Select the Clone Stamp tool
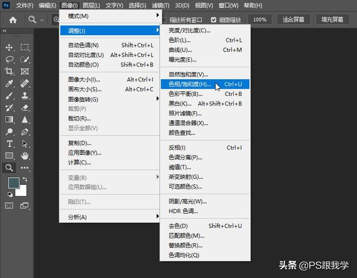This screenshot has height=278, width=357. tap(25, 96)
